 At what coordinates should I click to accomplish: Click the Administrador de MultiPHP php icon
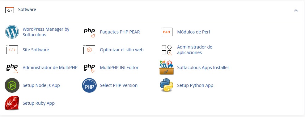click(12, 68)
